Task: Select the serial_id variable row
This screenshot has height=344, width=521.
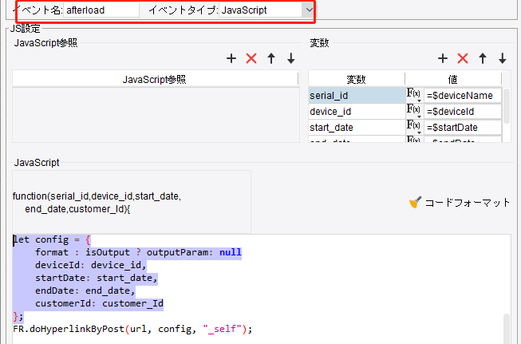Action: coord(357,96)
